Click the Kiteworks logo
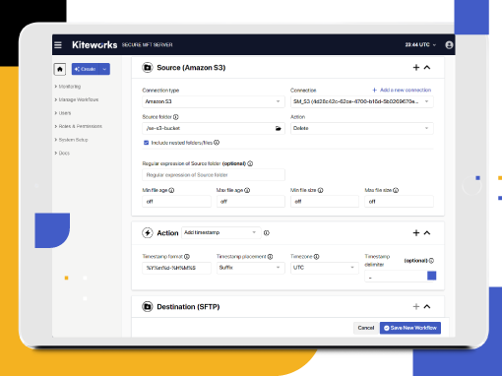Viewport: 502px width, 376px height. (x=94, y=45)
